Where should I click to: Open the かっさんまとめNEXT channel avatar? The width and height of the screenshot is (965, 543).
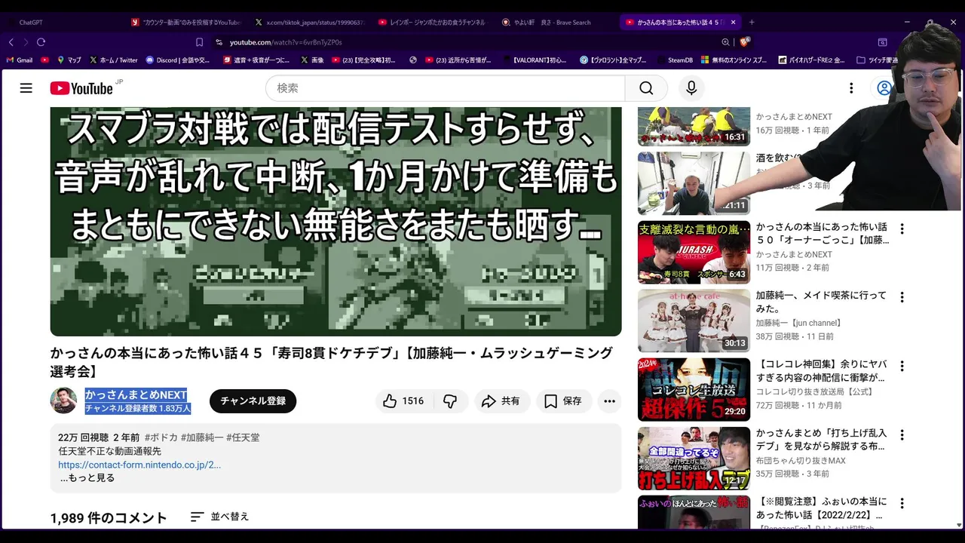point(63,400)
